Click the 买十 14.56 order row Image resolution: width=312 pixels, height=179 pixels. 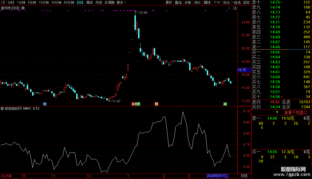click(281, 97)
